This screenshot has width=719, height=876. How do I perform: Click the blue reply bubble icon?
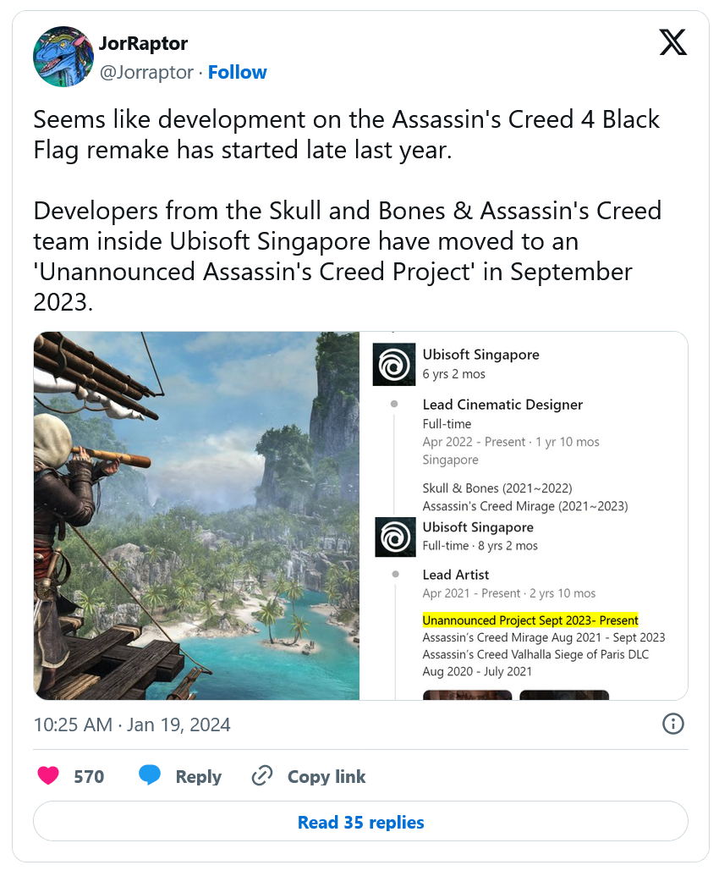pyautogui.click(x=150, y=775)
